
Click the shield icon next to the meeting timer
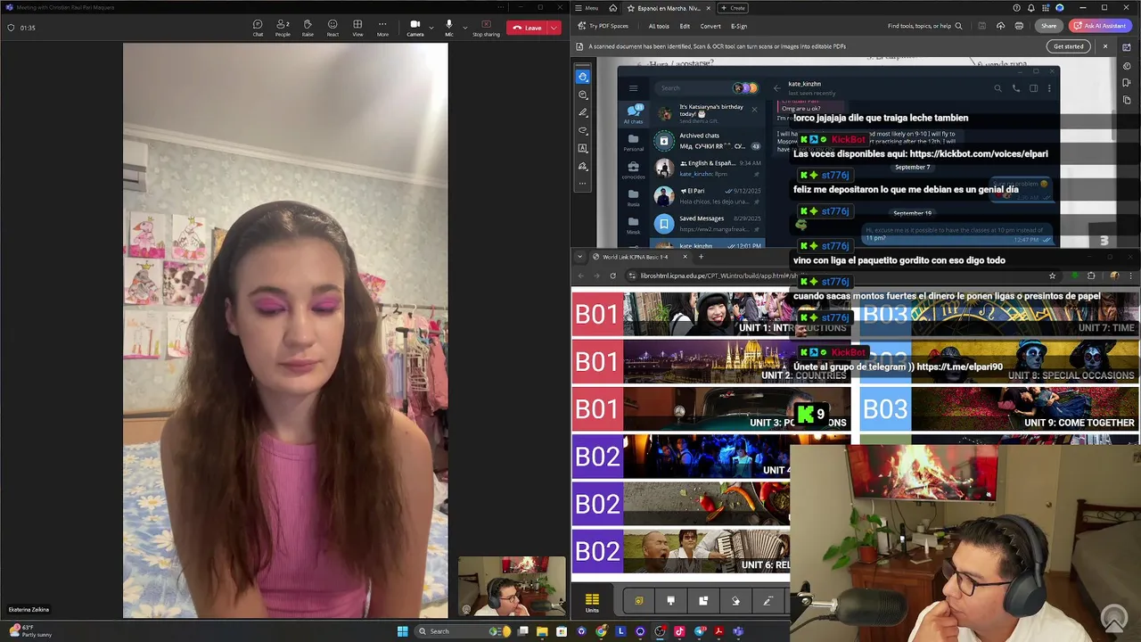[11, 28]
